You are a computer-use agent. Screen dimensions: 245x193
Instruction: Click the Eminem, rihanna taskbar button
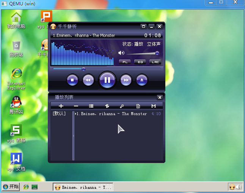tap(83, 187)
